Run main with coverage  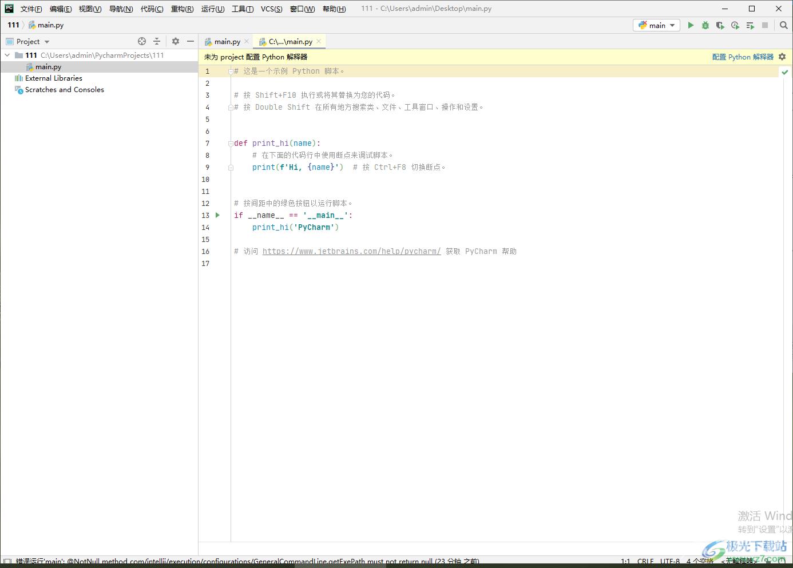tap(720, 25)
